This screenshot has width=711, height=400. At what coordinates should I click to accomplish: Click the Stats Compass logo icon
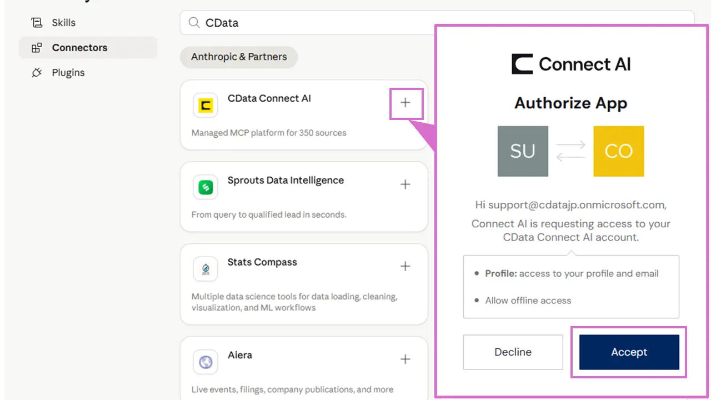tap(206, 269)
